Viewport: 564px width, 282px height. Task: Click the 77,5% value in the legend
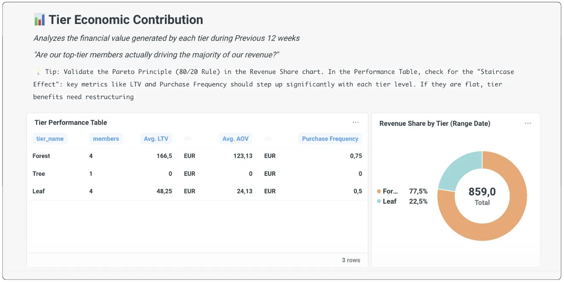coord(418,191)
